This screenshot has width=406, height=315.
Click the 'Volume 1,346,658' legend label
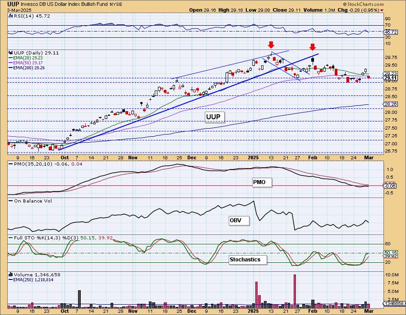(x=37, y=274)
